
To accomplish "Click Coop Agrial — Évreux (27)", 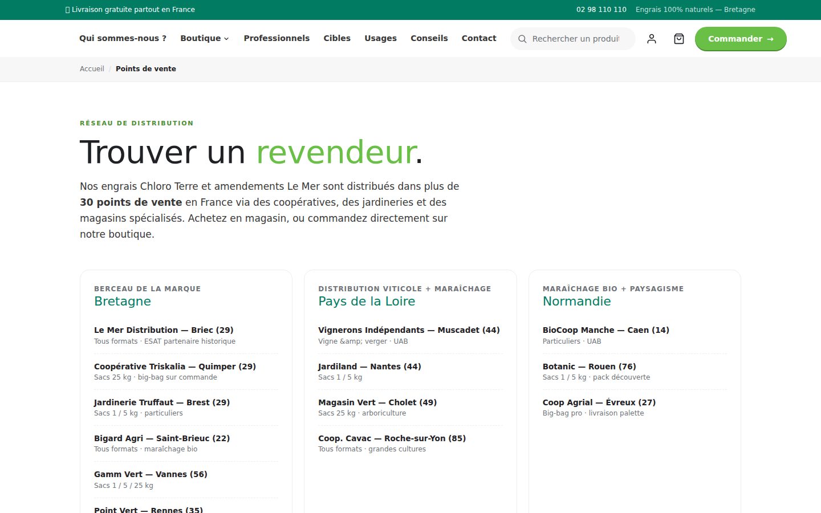I will pos(599,402).
